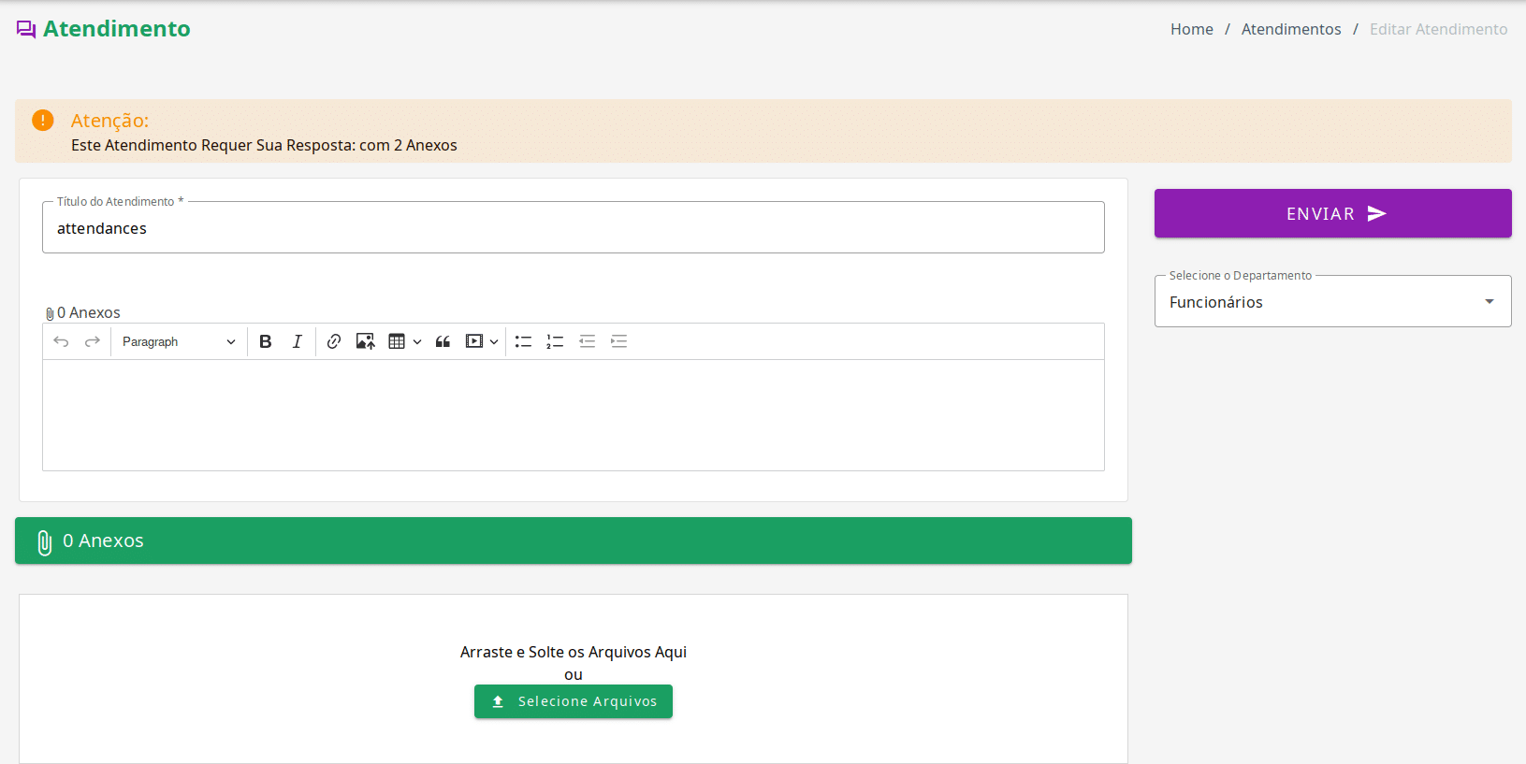Click the Selecione Arquivos upload button

[573, 701]
